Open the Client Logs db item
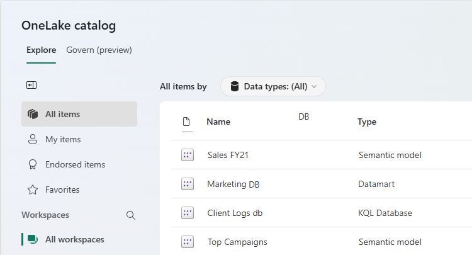Image resolution: width=472 pixels, height=255 pixels. [x=235, y=213]
